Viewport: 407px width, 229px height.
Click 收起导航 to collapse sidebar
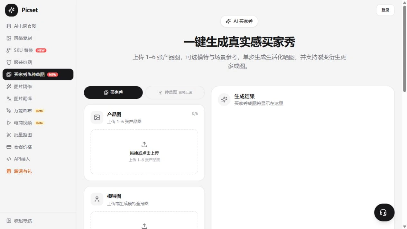click(38, 221)
